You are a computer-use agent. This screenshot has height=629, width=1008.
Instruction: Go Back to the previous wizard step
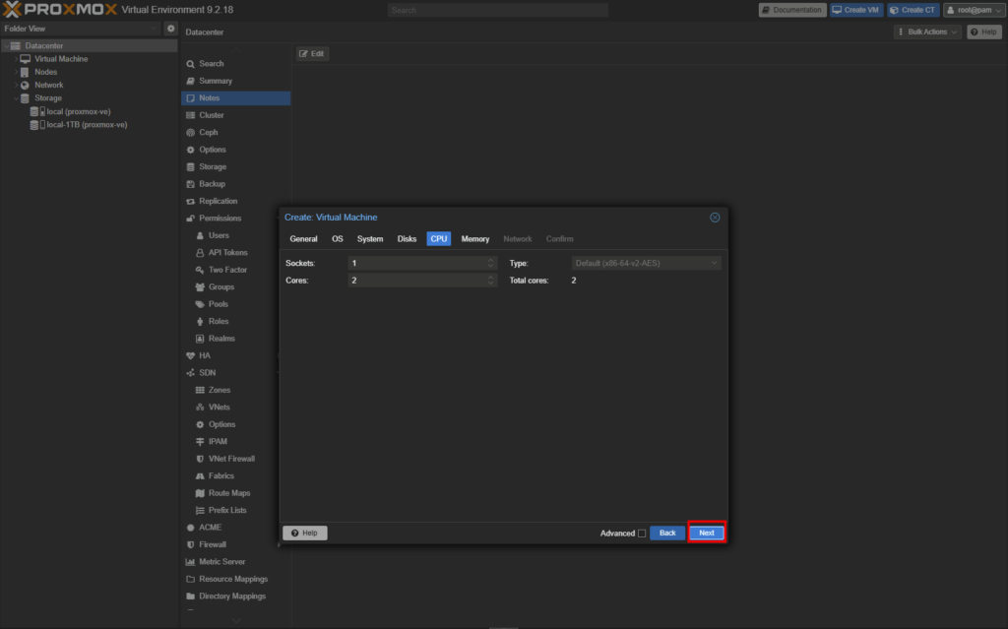[x=667, y=533]
